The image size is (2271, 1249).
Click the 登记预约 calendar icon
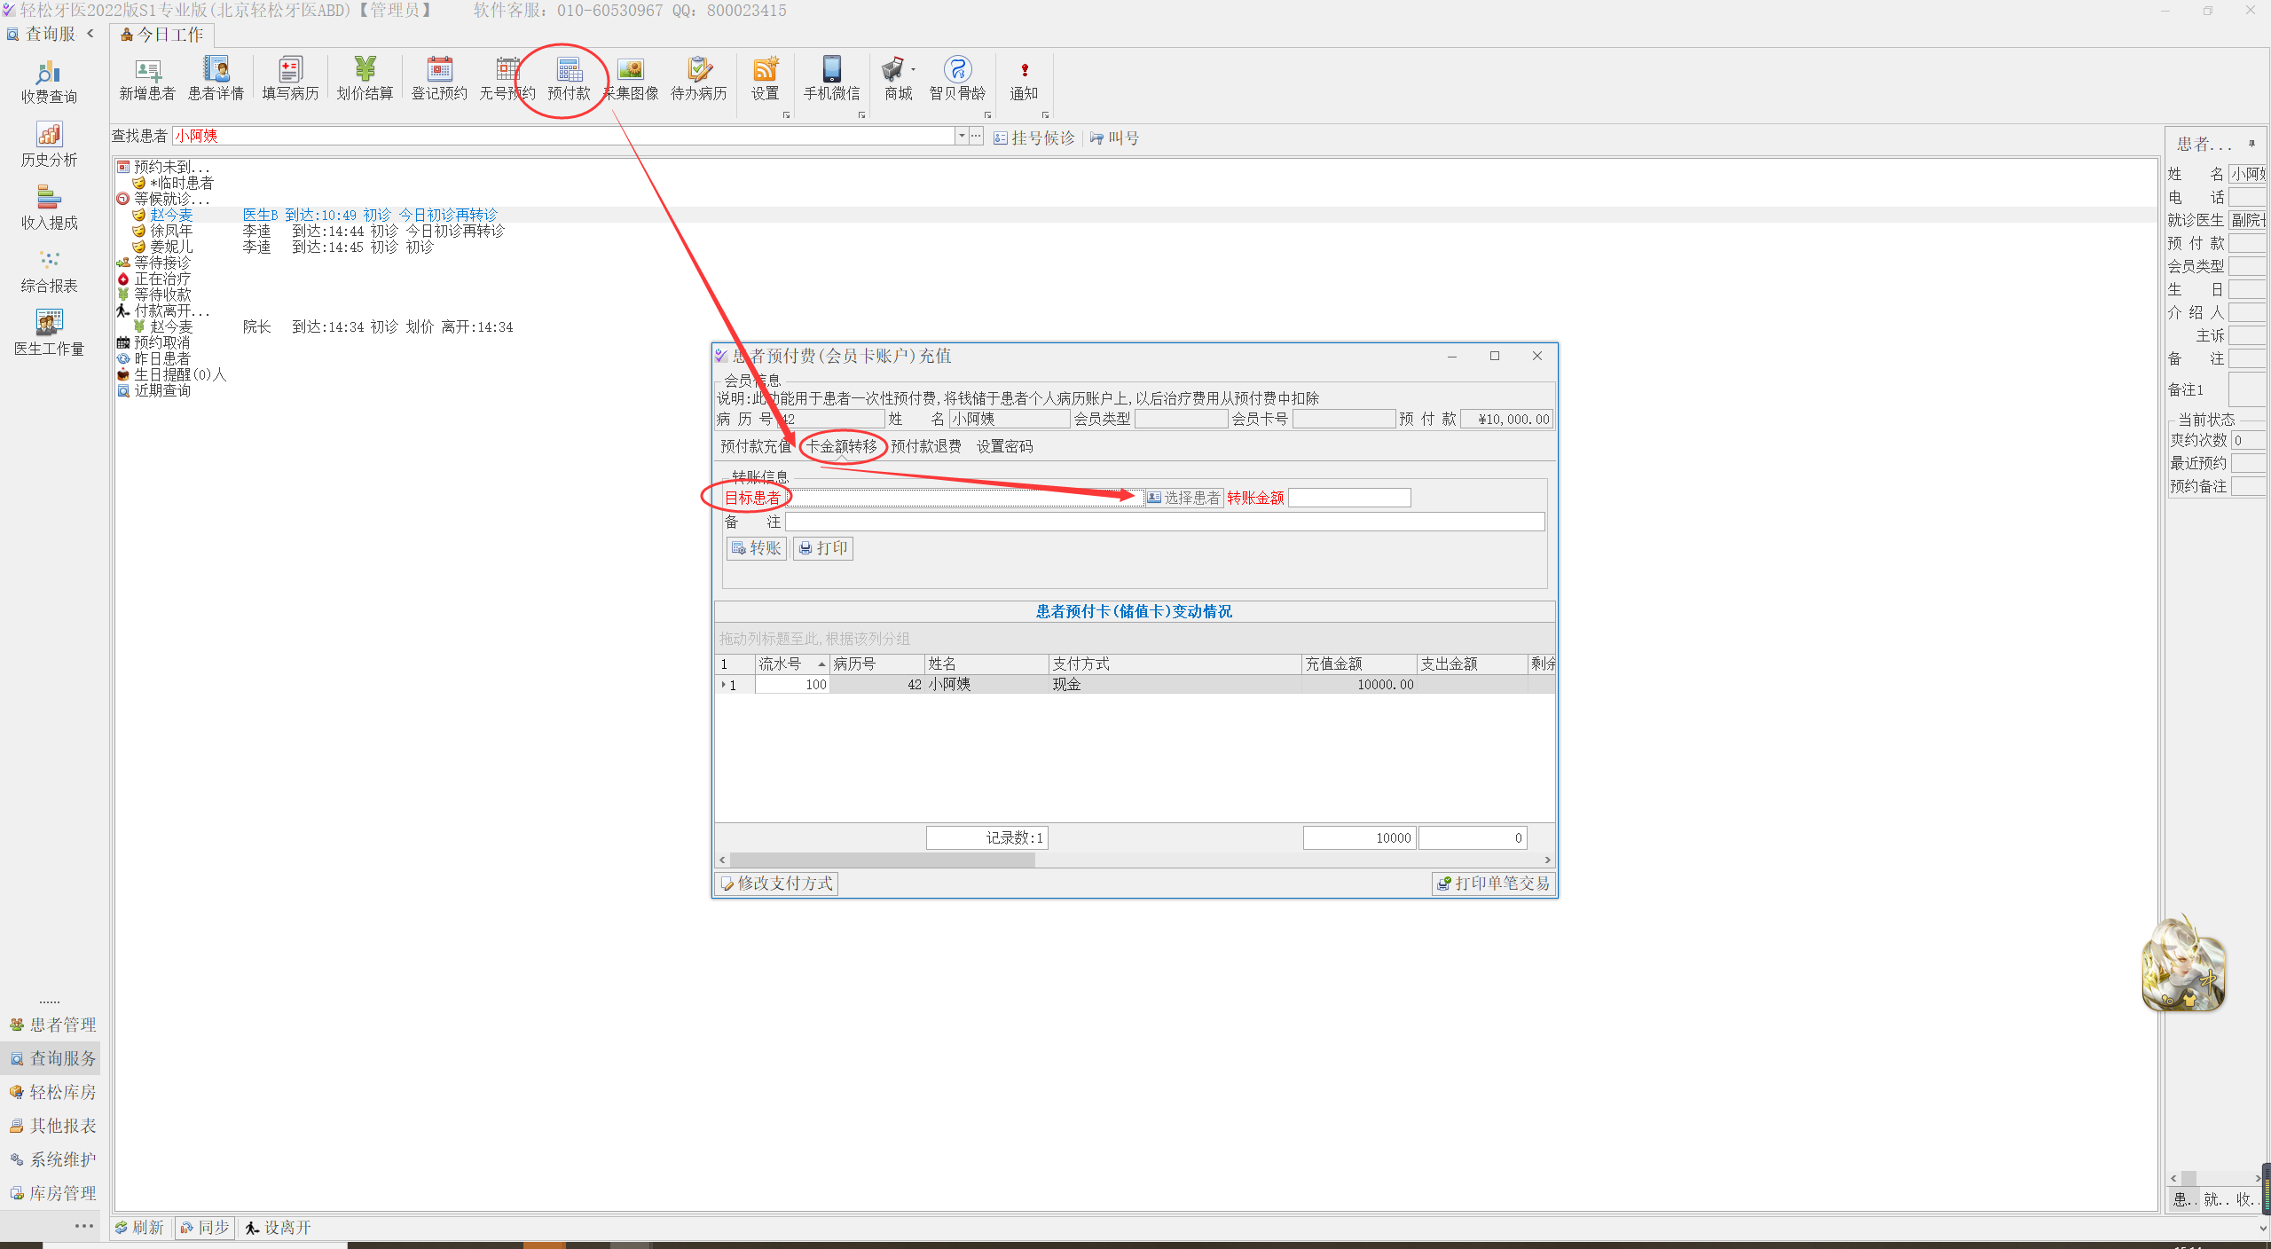[439, 79]
